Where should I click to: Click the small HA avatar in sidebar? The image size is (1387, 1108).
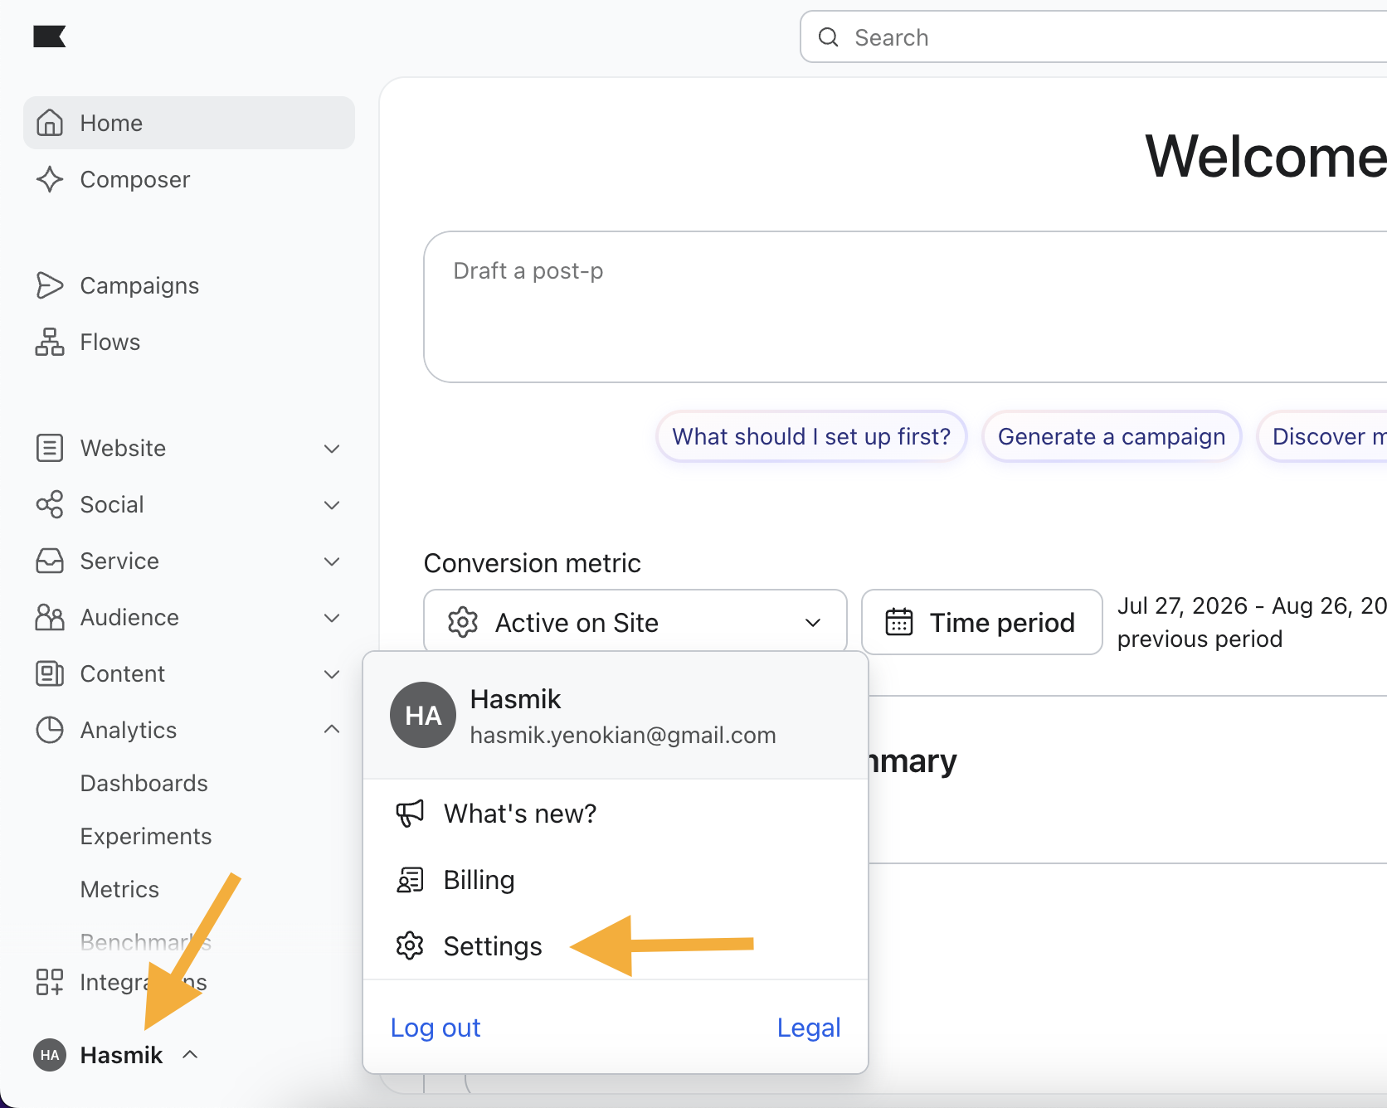tap(50, 1055)
